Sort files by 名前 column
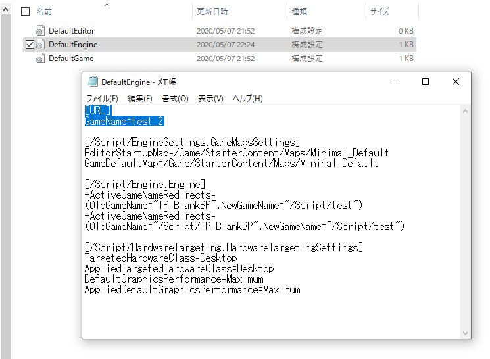The width and height of the screenshot is (490, 359). (44, 12)
